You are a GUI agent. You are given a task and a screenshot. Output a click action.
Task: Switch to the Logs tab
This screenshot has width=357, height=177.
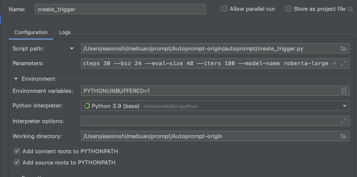[x=64, y=32]
